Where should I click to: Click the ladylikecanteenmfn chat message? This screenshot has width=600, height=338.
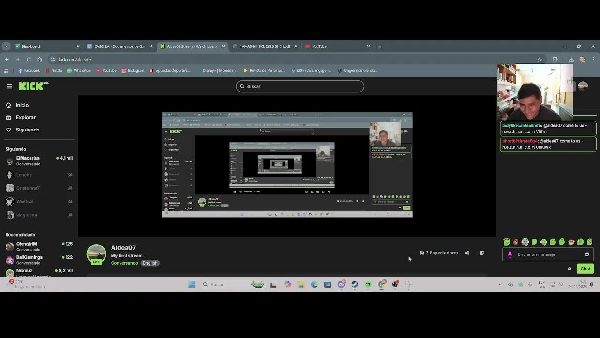(x=548, y=129)
